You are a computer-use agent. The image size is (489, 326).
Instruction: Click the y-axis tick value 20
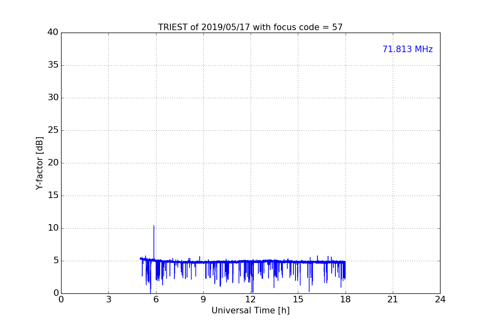coord(53,163)
